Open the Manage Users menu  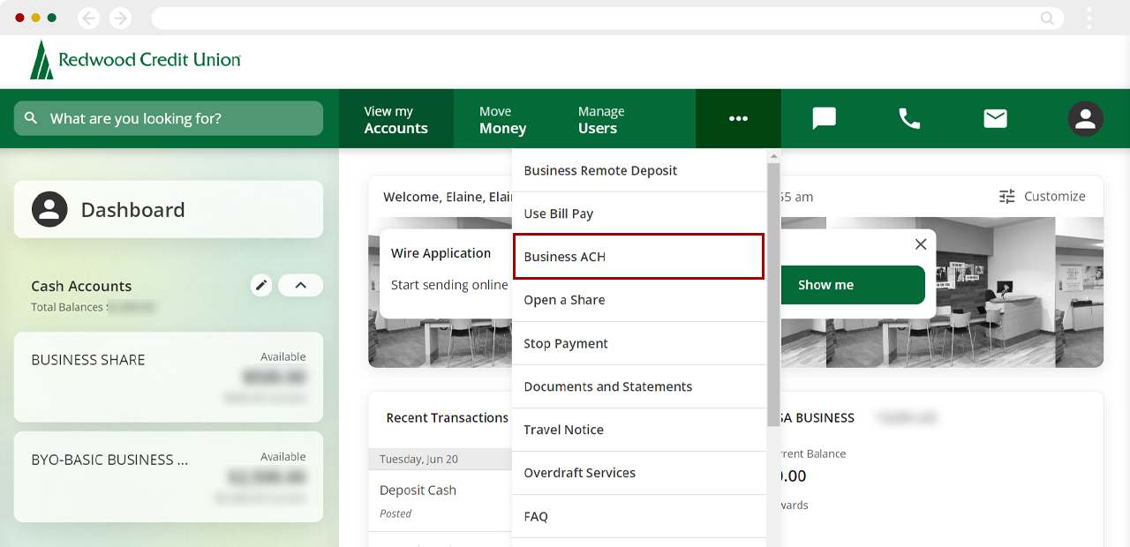click(x=600, y=119)
